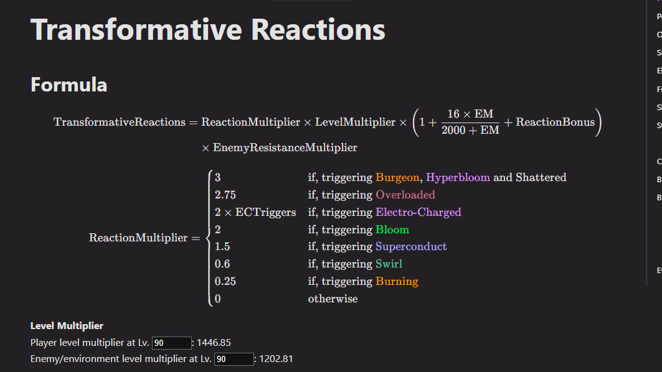
Task: Click the 'and Shattered' text
Action: pos(530,177)
